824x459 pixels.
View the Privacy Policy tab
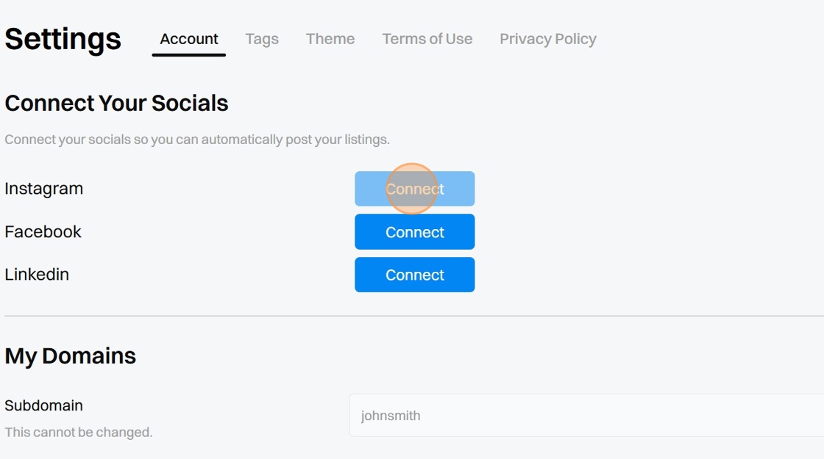(547, 39)
